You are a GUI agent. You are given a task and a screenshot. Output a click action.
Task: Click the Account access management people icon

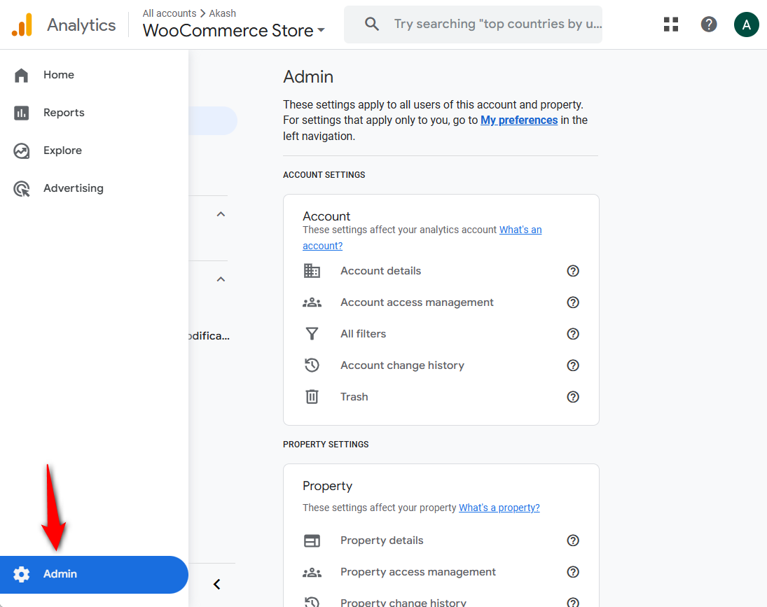[x=312, y=302]
